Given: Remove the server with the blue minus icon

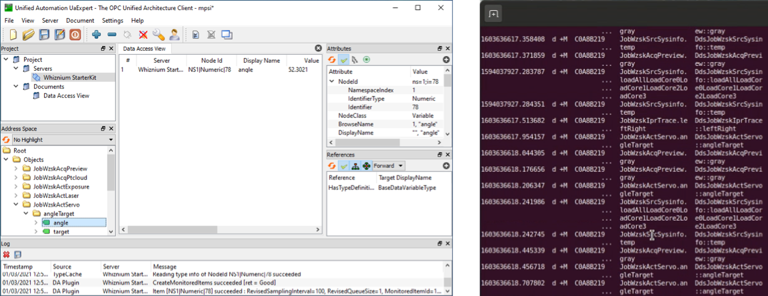Looking at the screenshot, I should (x=112, y=35).
